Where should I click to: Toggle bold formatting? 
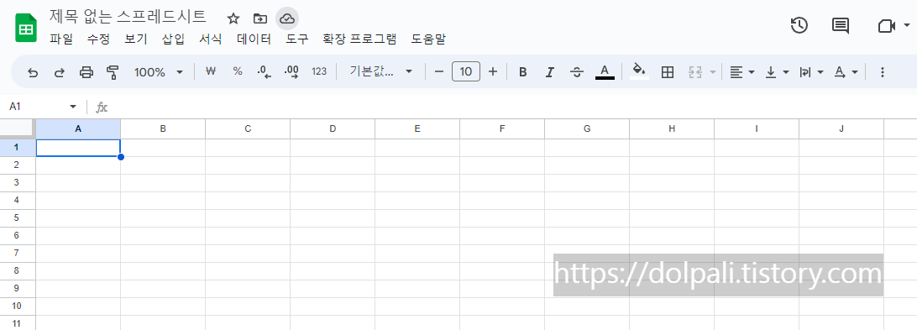click(x=523, y=72)
